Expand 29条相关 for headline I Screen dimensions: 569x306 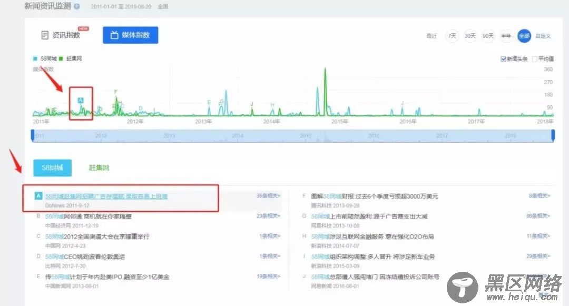538,256
